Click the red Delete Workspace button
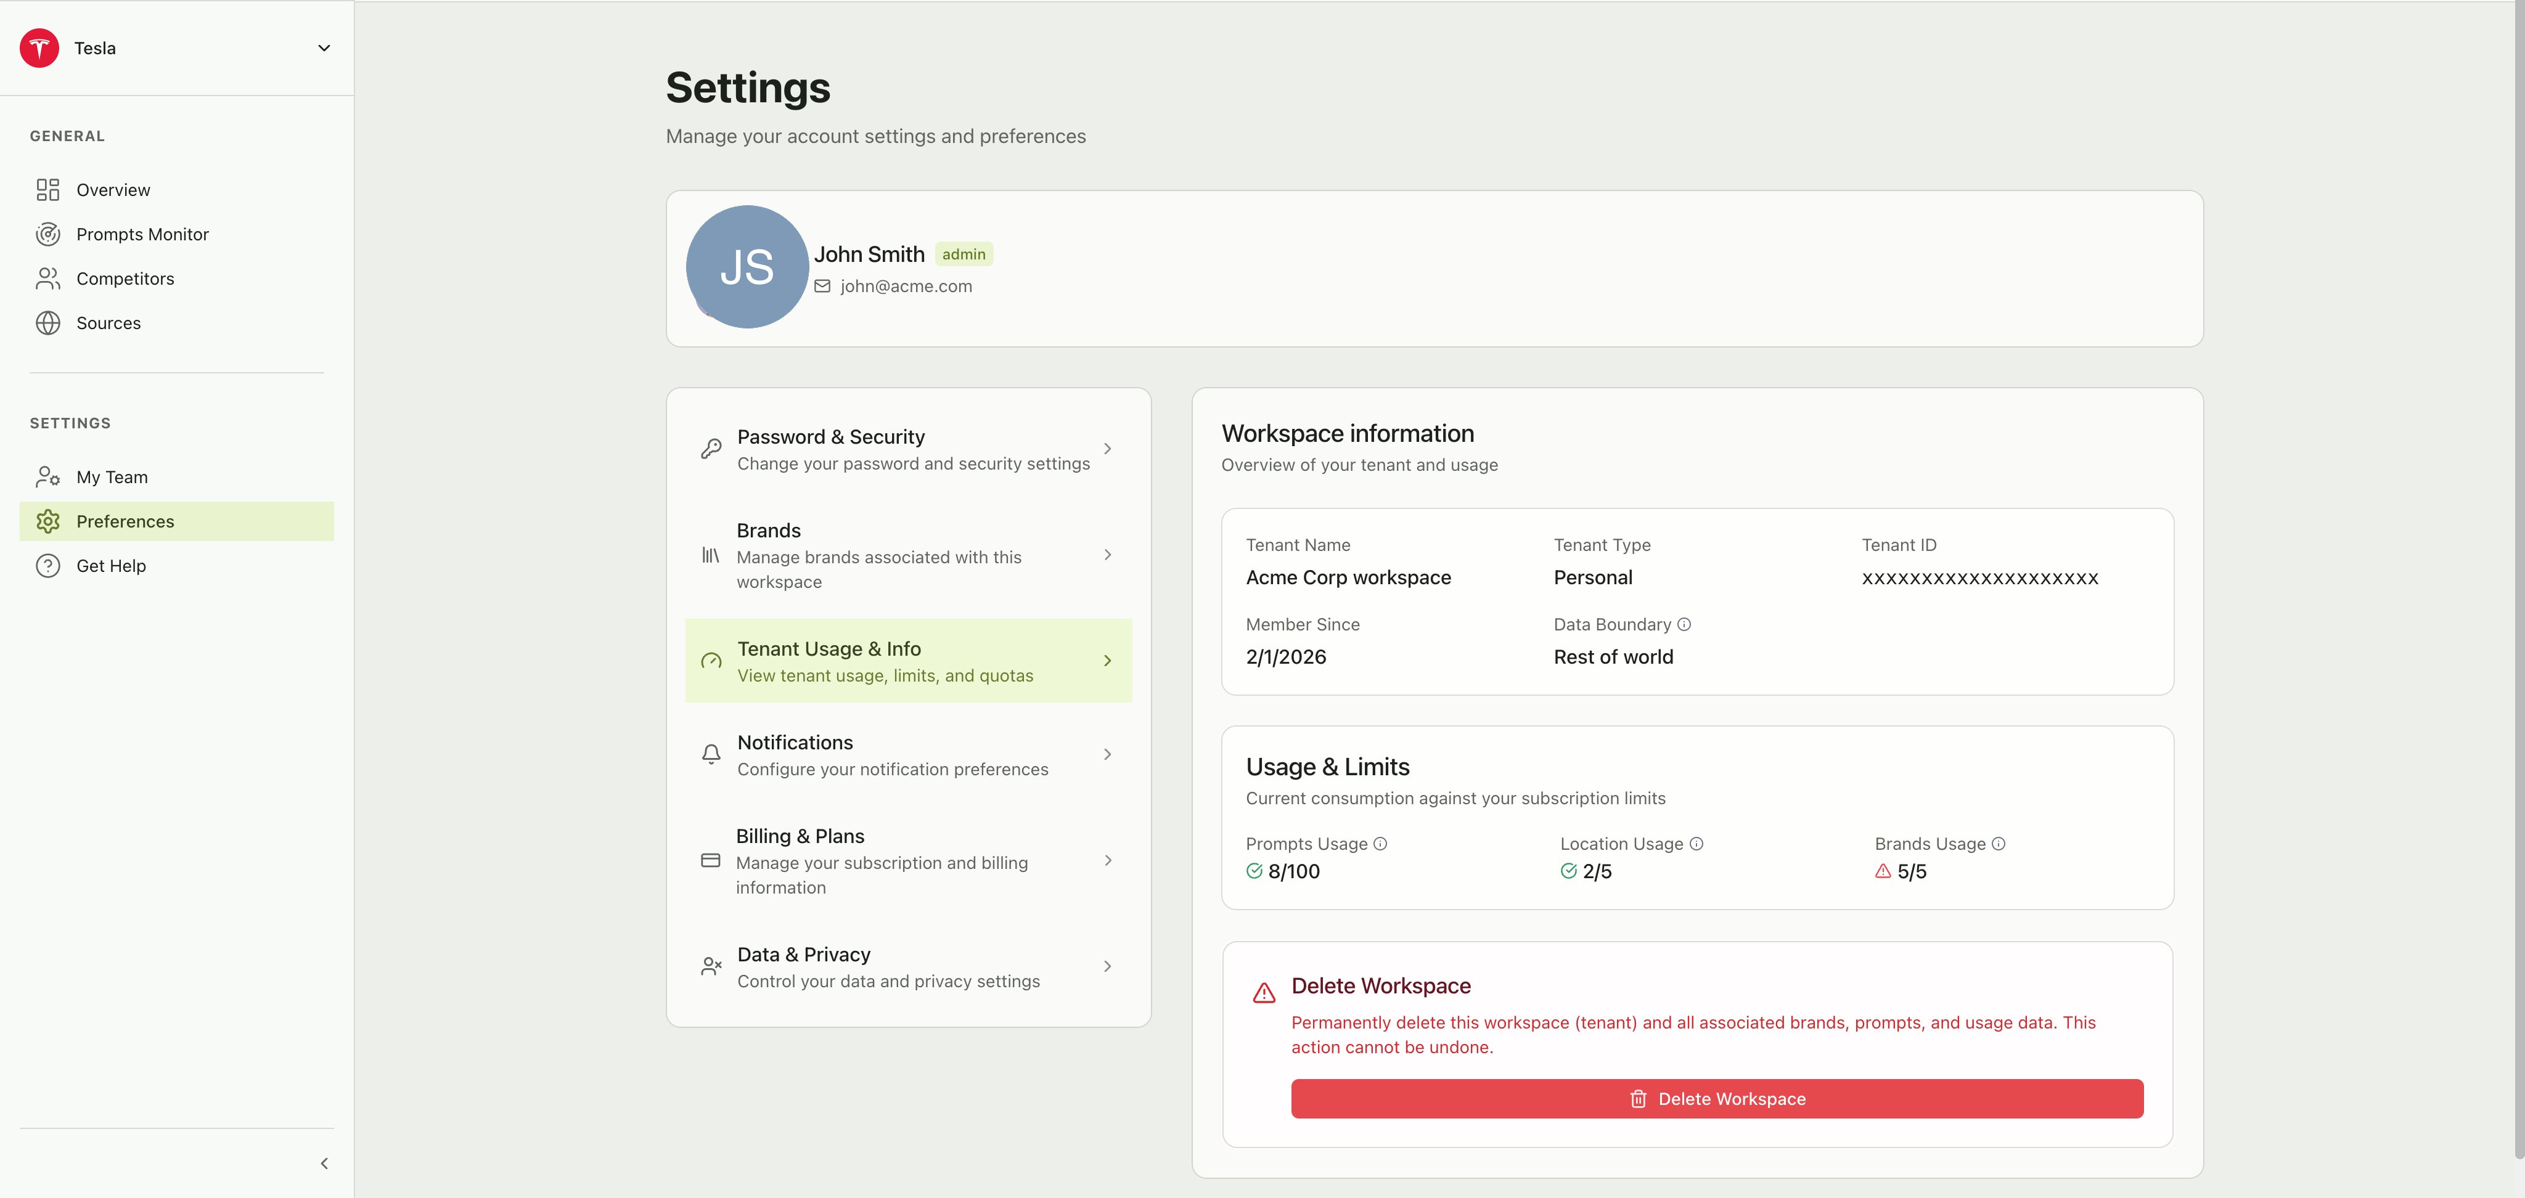The image size is (2525, 1198). tap(1717, 1099)
